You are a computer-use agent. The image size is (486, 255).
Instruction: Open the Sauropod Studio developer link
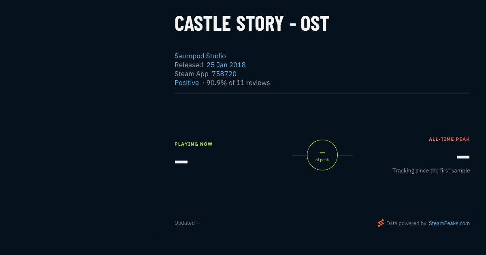(200, 56)
